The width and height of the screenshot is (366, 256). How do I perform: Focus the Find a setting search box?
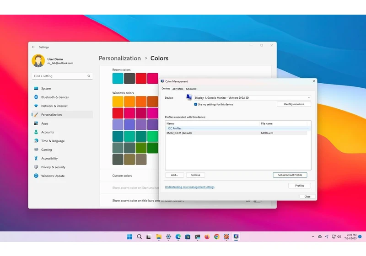[62, 76]
